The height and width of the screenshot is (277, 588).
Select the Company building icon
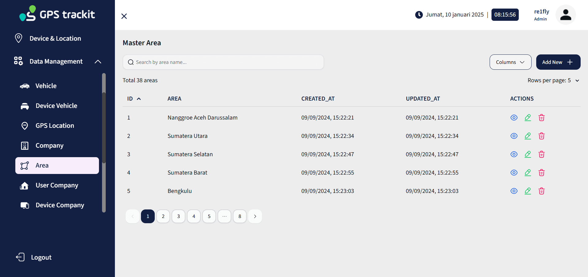pos(25,146)
